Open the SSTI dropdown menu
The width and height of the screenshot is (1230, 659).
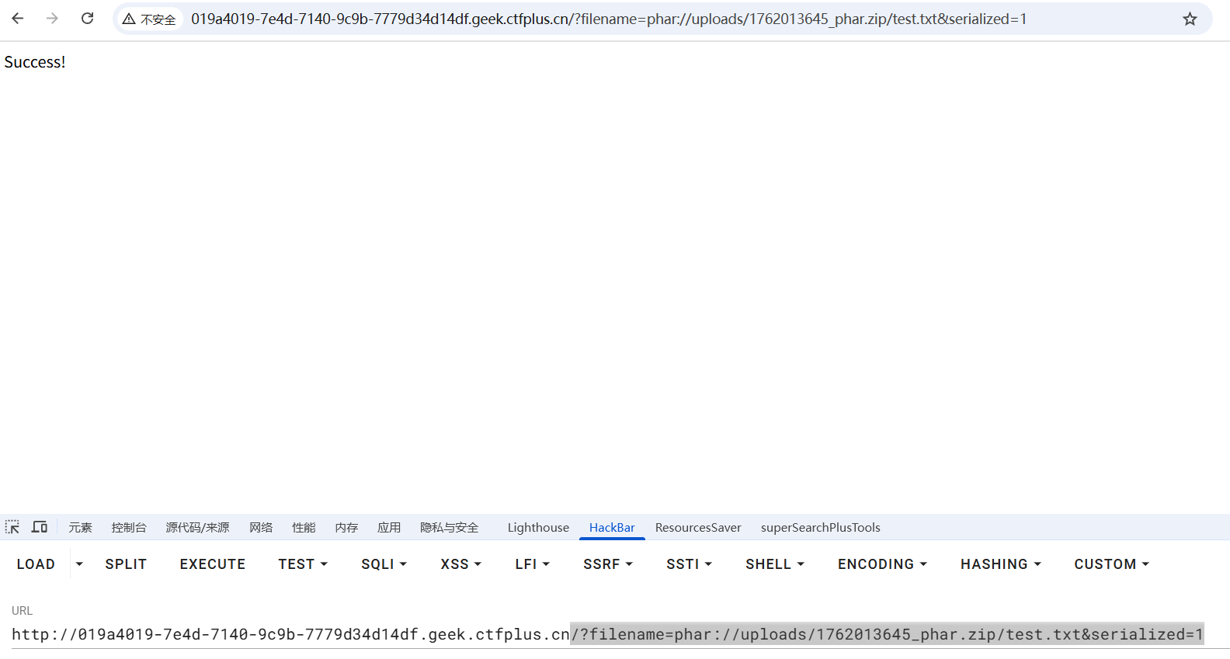(x=689, y=564)
